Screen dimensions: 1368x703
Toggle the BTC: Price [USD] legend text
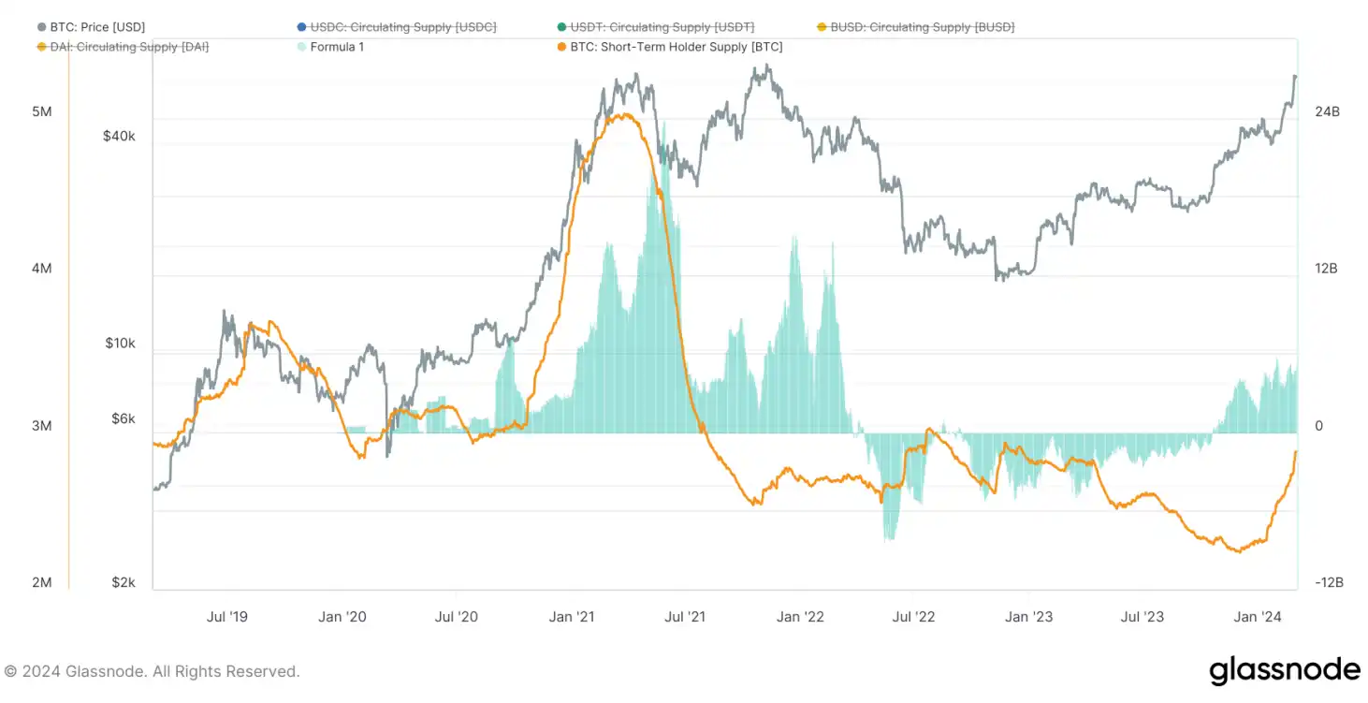[98, 27]
